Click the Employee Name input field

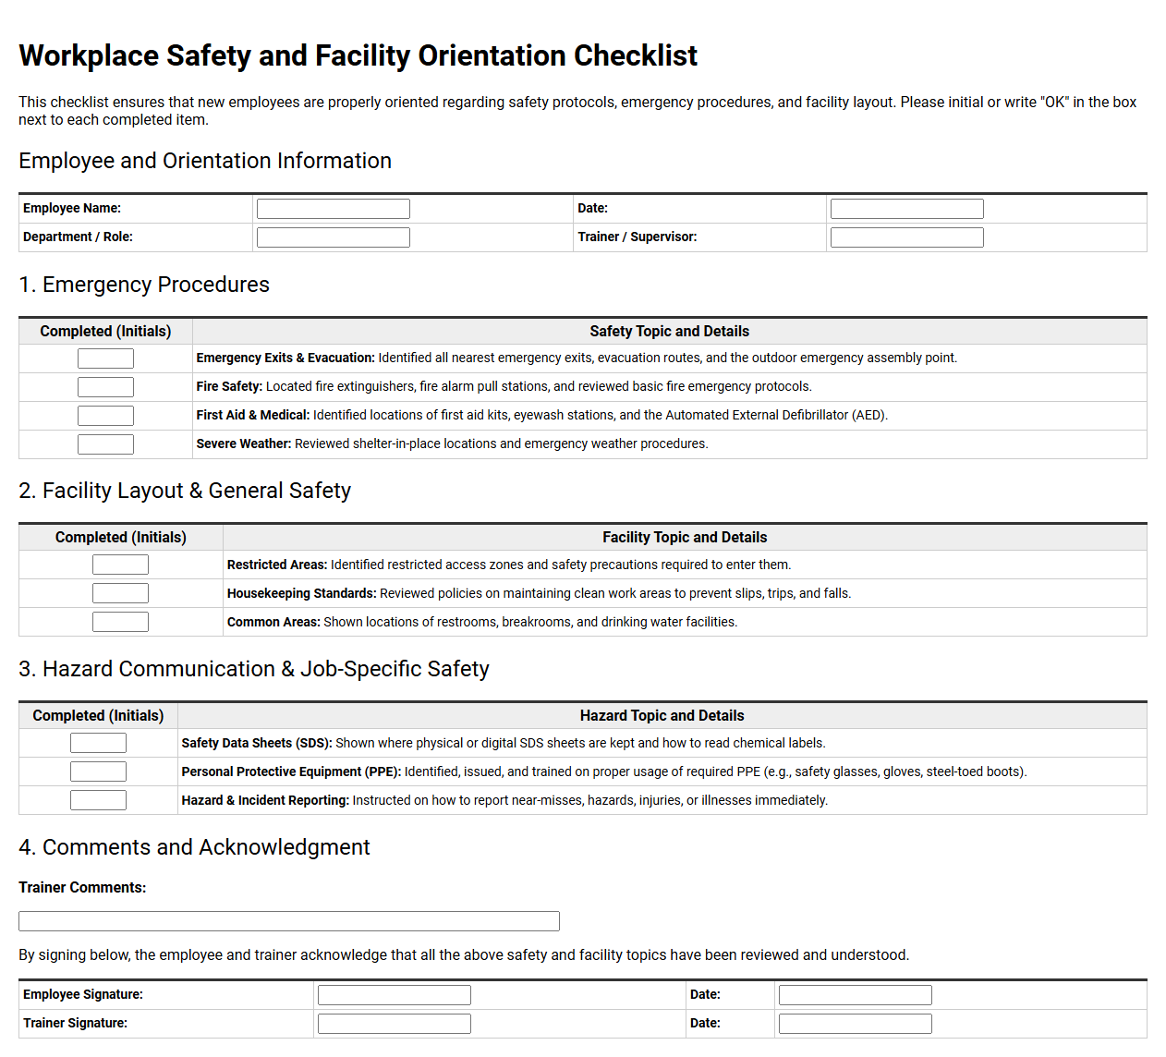pyautogui.click(x=333, y=209)
